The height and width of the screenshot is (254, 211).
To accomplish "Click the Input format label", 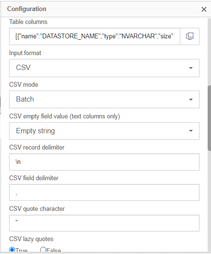I will coord(25,53).
